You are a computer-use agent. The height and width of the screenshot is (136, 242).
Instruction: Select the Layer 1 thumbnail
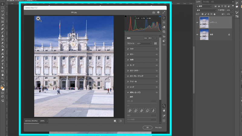pyautogui.click(x=204, y=22)
